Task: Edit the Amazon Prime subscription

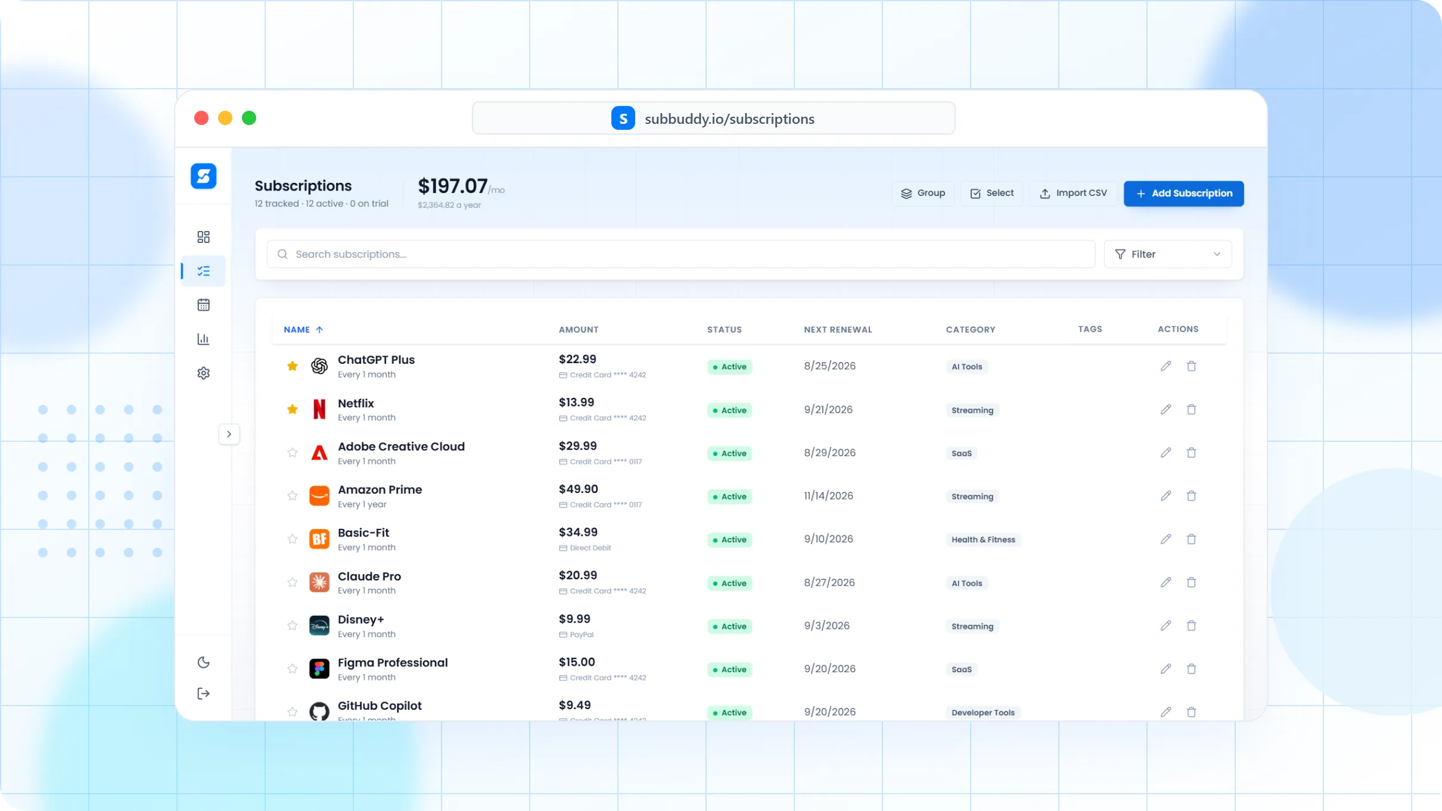Action: click(x=1166, y=496)
